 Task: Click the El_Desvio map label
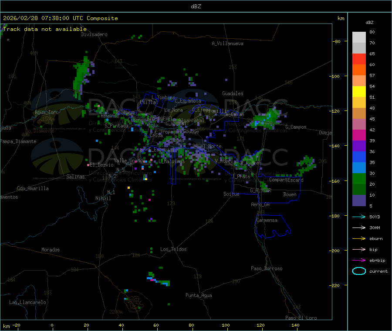(101, 165)
